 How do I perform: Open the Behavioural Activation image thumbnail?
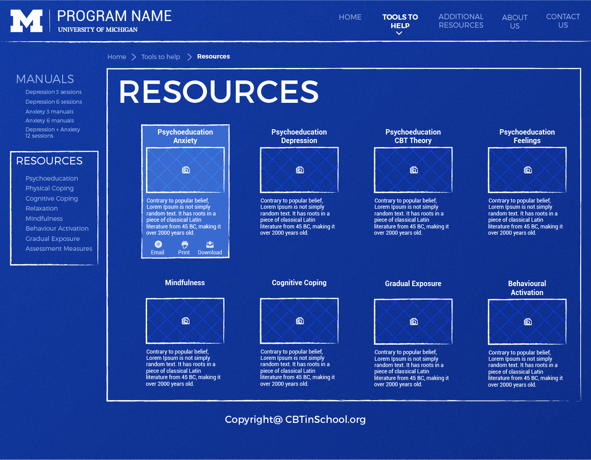click(527, 322)
